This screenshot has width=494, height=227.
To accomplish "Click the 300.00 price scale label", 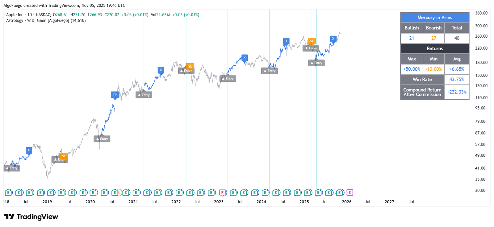I will pos(481,26).
